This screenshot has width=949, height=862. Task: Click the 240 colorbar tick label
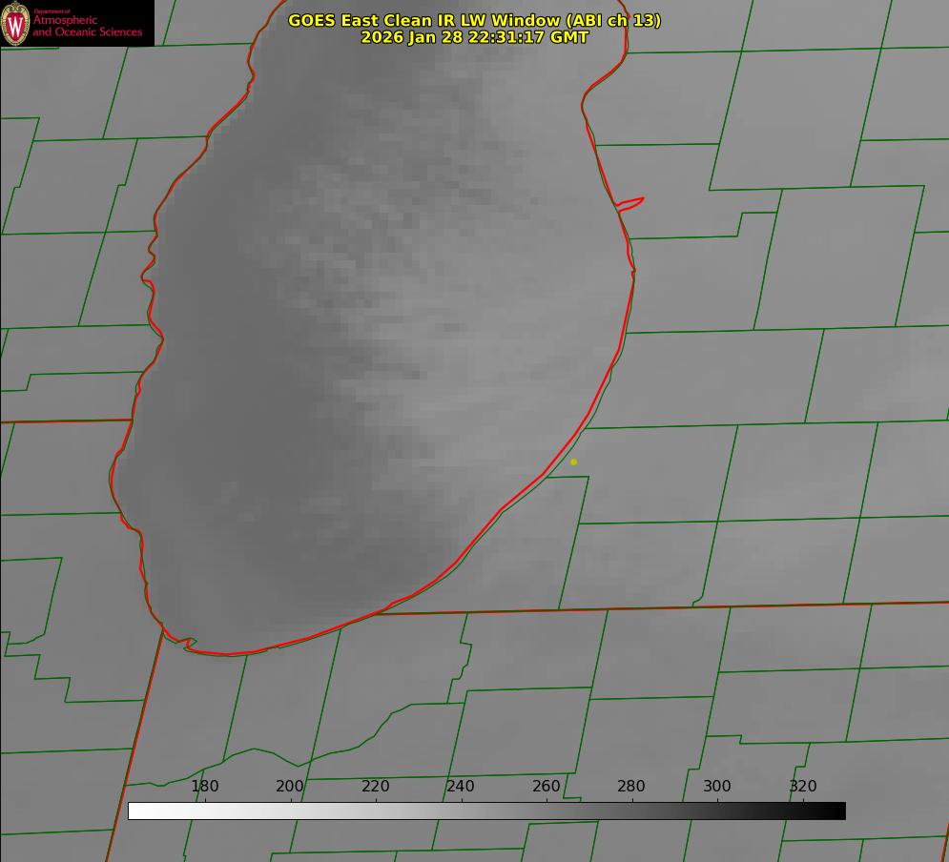click(x=461, y=787)
